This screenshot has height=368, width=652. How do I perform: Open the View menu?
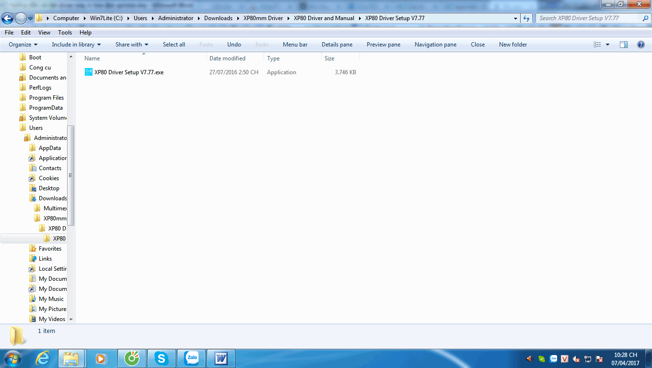(44, 33)
